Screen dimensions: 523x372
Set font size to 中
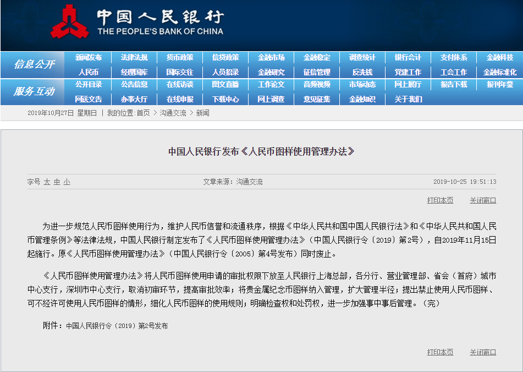[57, 182]
